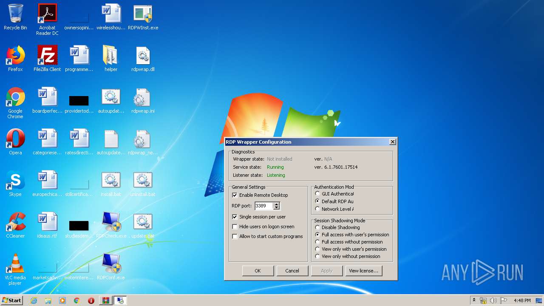
Task: Enable Allow to start custom programs
Action: point(235,236)
